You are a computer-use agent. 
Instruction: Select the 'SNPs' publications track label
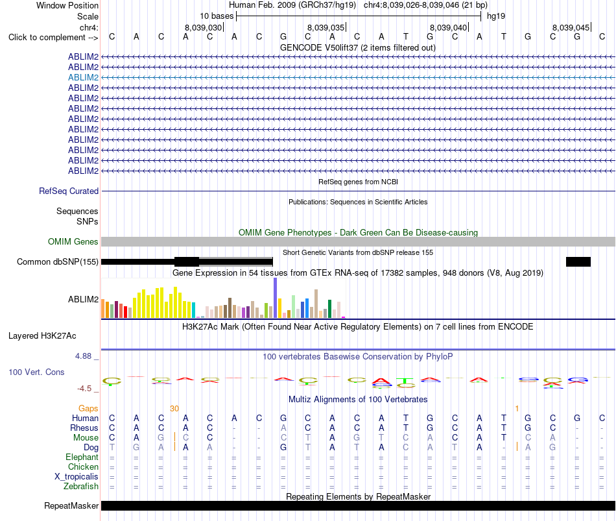(x=88, y=221)
